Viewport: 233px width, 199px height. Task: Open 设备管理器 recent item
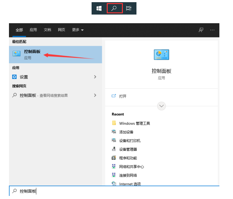pos(128,149)
